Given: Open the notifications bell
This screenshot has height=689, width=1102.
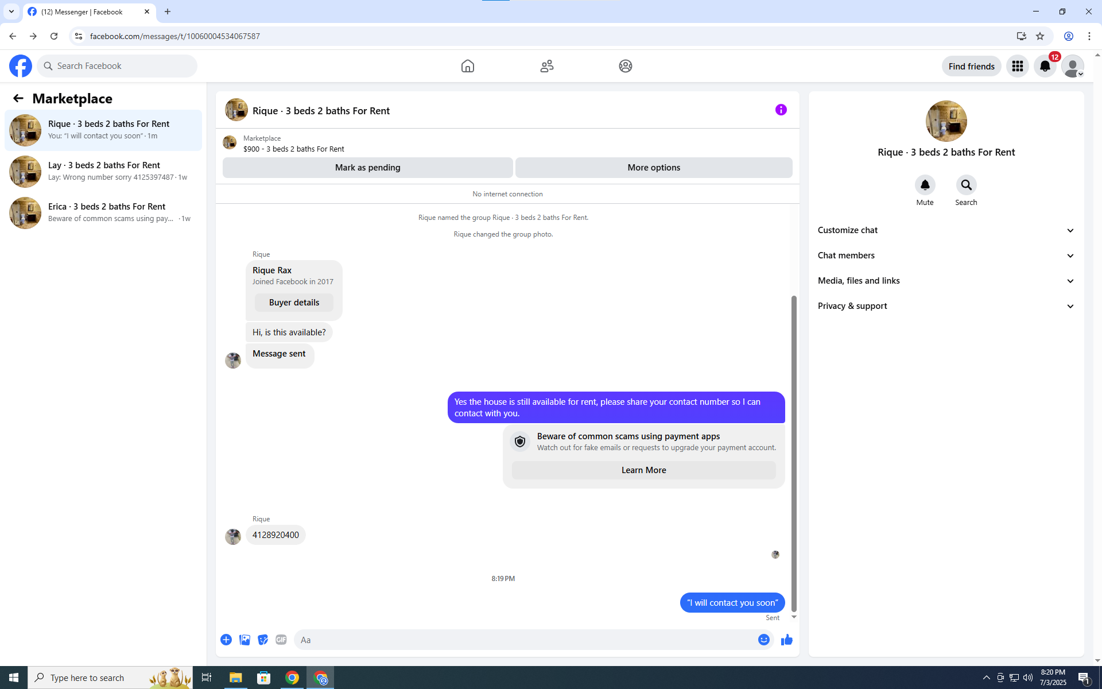Looking at the screenshot, I should 1045,66.
